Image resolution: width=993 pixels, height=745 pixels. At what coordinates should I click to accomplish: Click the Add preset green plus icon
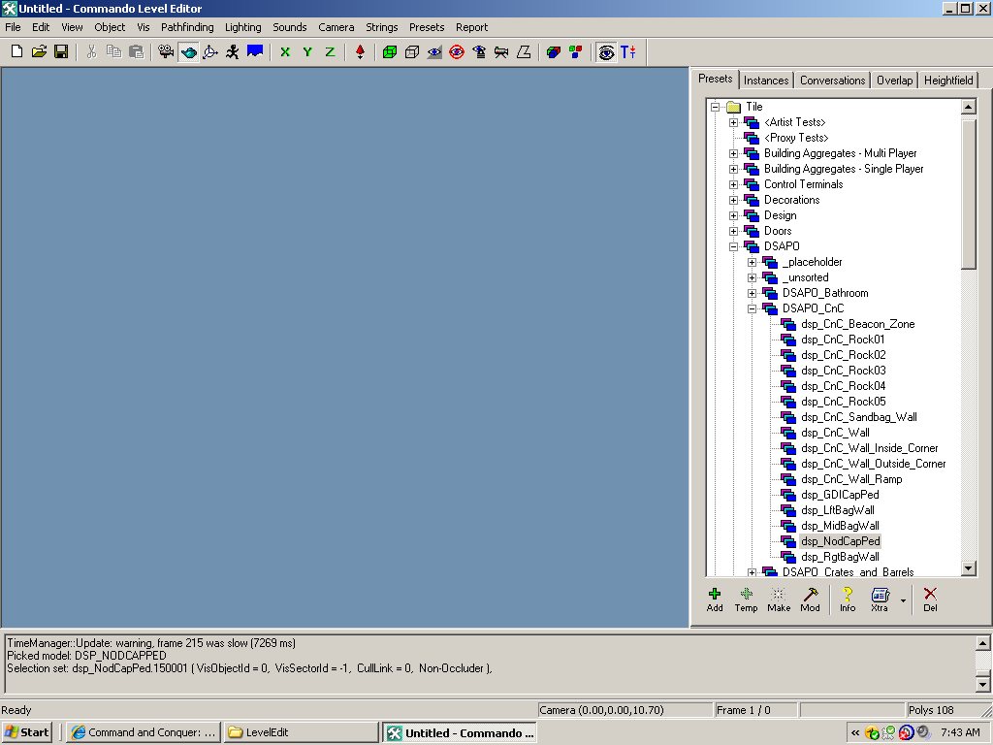coord(715,599)
